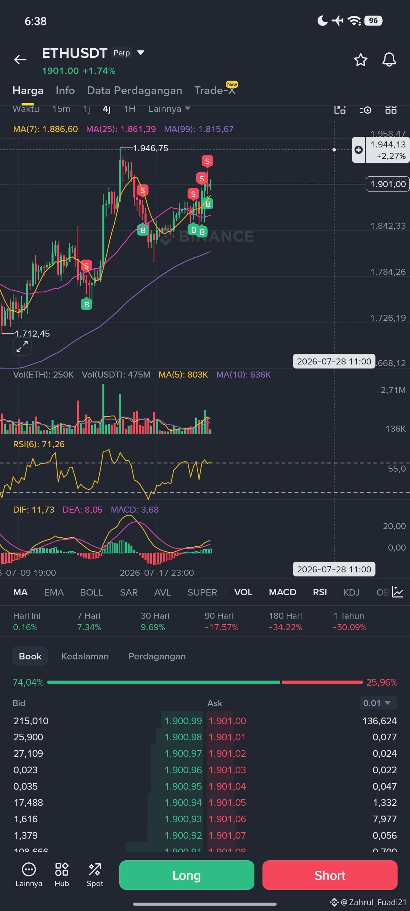
Task: Switch to Book tab
Action: tap(30, 656)
